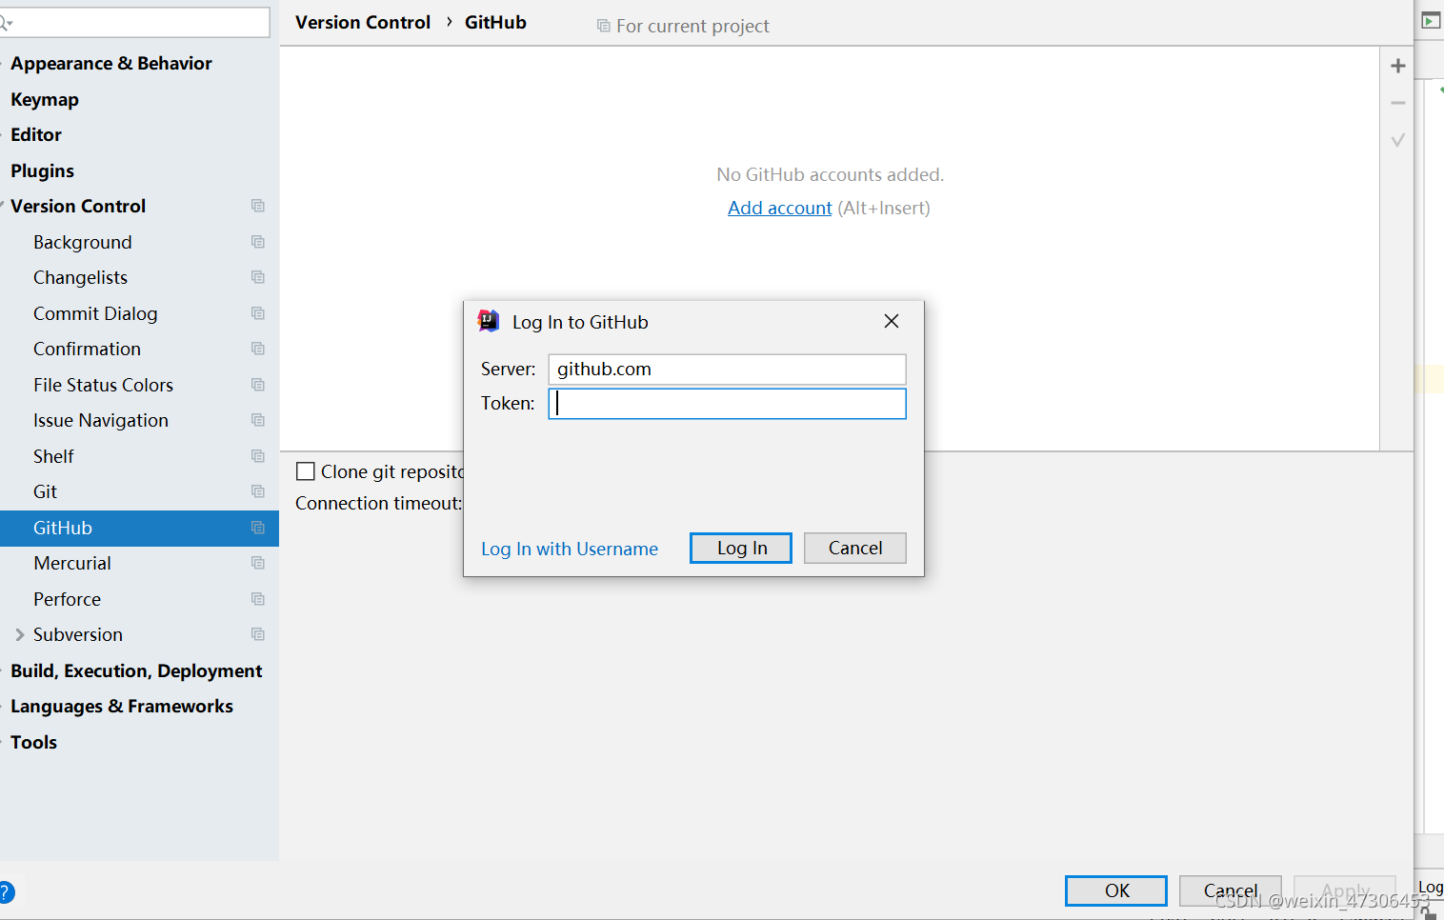Select the Git settings item
Viewport: 1444px width, 920px height.
(45, 491)
